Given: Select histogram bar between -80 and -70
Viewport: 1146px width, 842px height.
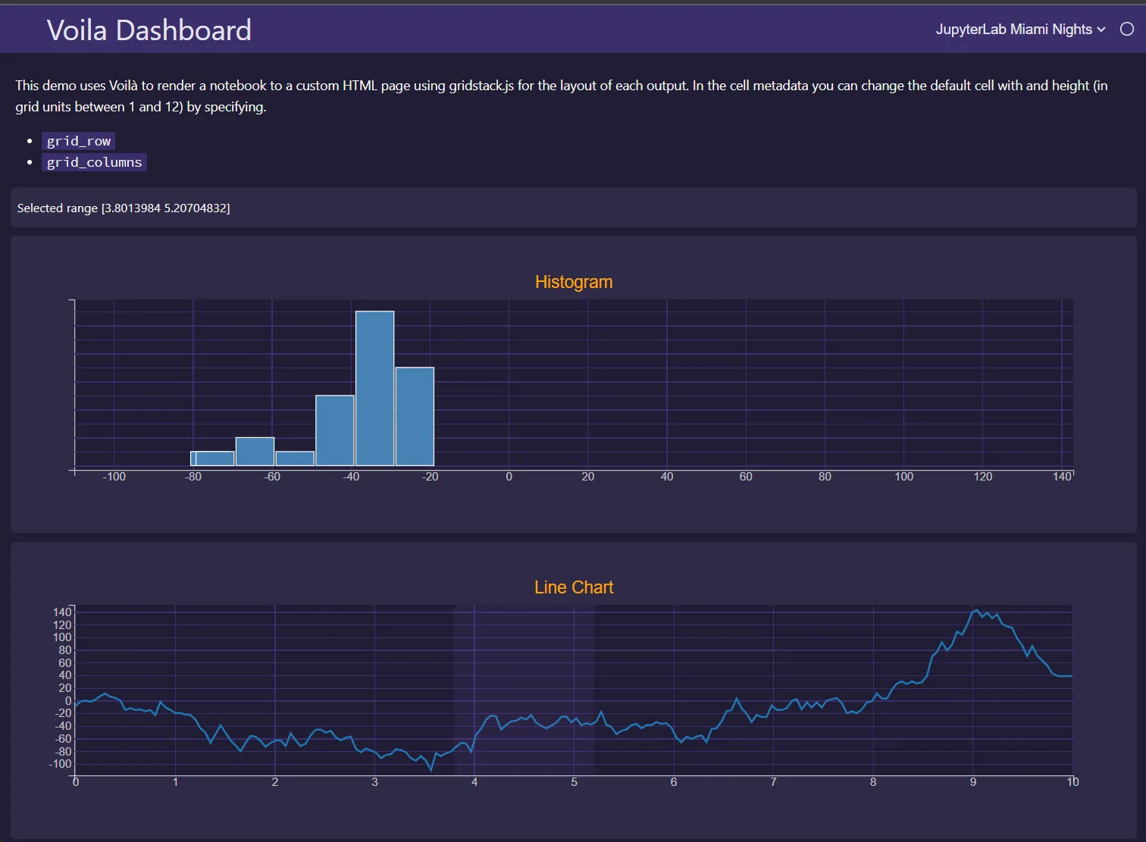Looking at the screenshot, I should coord(213,459).
